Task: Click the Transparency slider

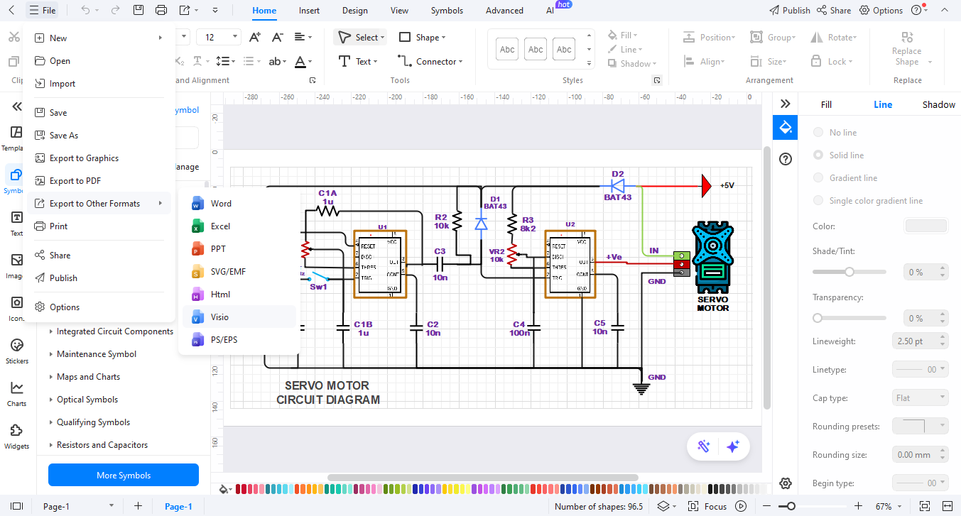Action: coord(849,318)
